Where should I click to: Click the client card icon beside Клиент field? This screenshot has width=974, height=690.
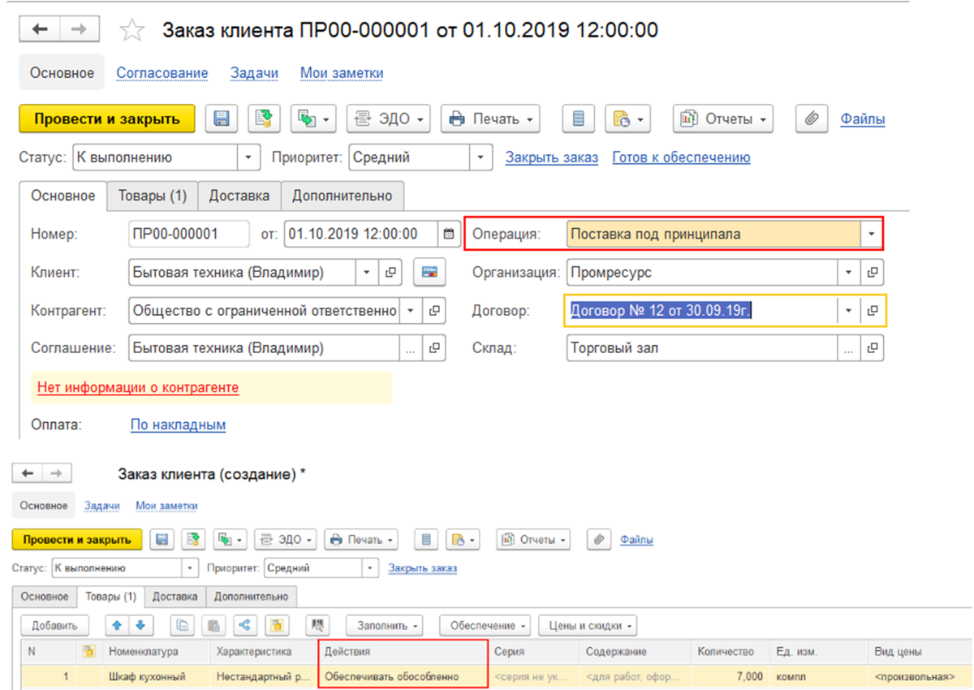tap(429, 273)
